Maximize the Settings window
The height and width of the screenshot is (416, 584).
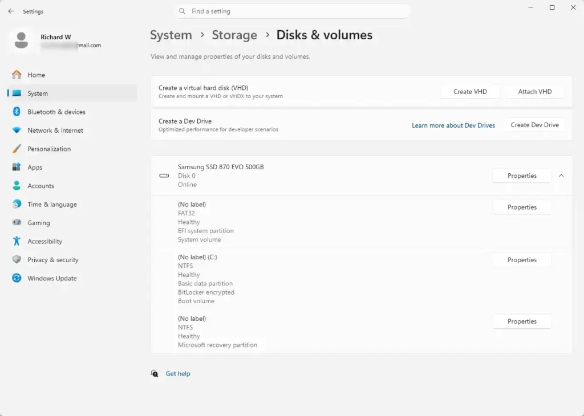pos(552,7)
